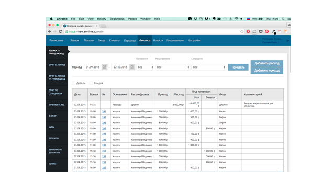The height and width of the screenshot is (192, 335).
Task: Click the battery status icon
Action: pyautogui.click(x=261, y=19)
